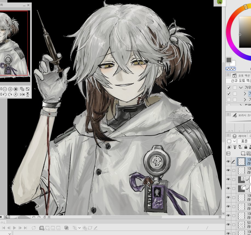Click Navigator fit-to-navigator icon with overlapping squares
The image size is (251, 235).
(x=22, y=89)
